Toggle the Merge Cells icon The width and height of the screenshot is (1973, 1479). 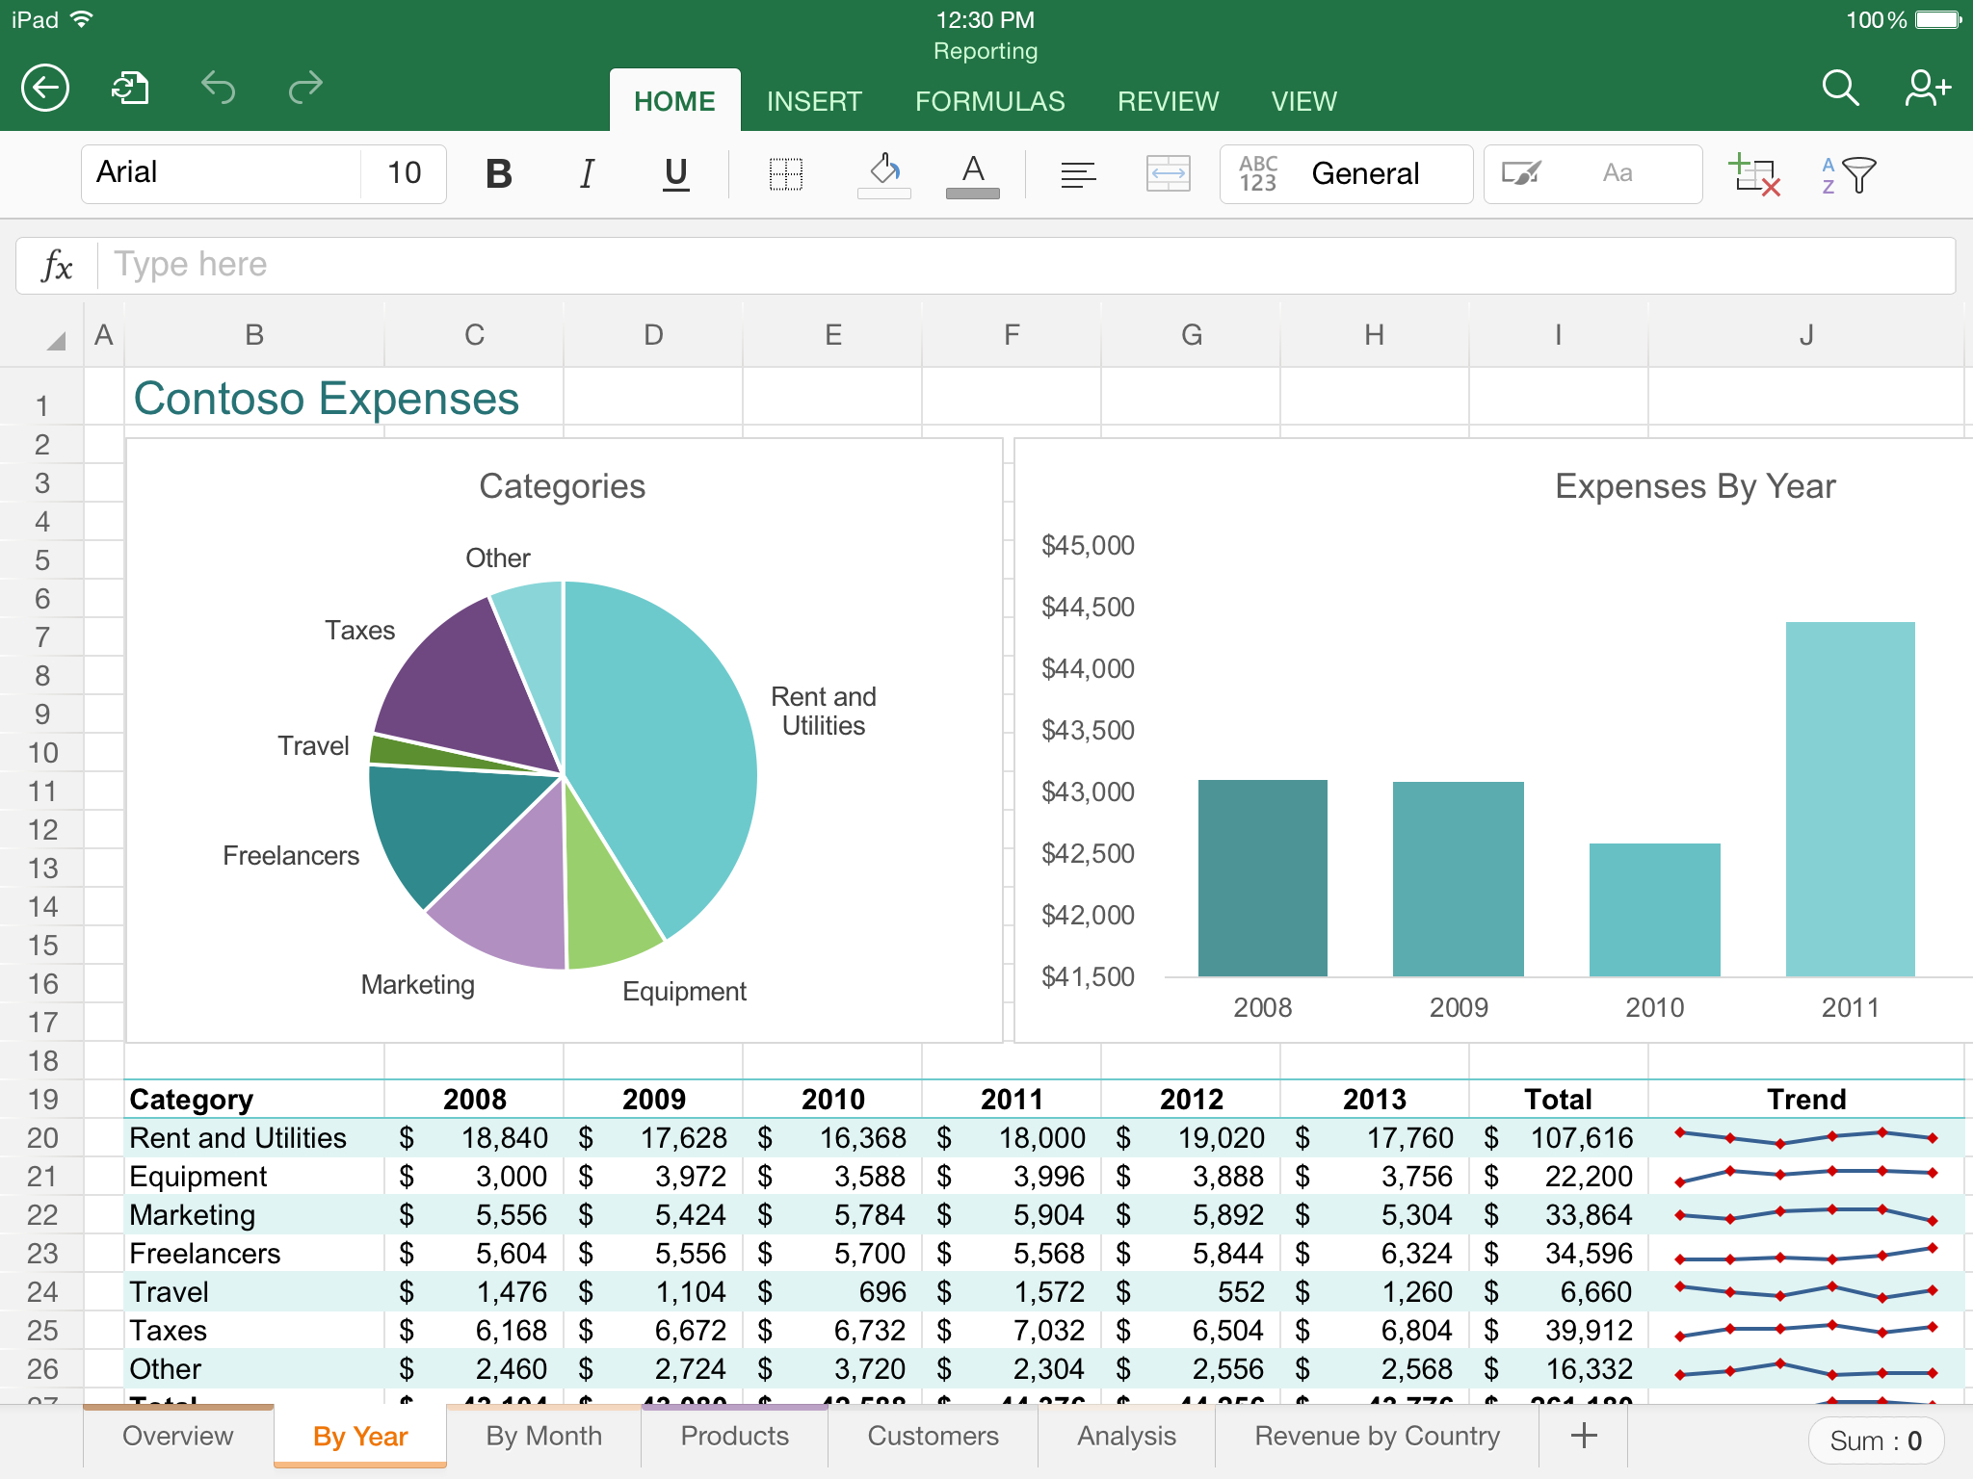click(x=1167, y=174)
